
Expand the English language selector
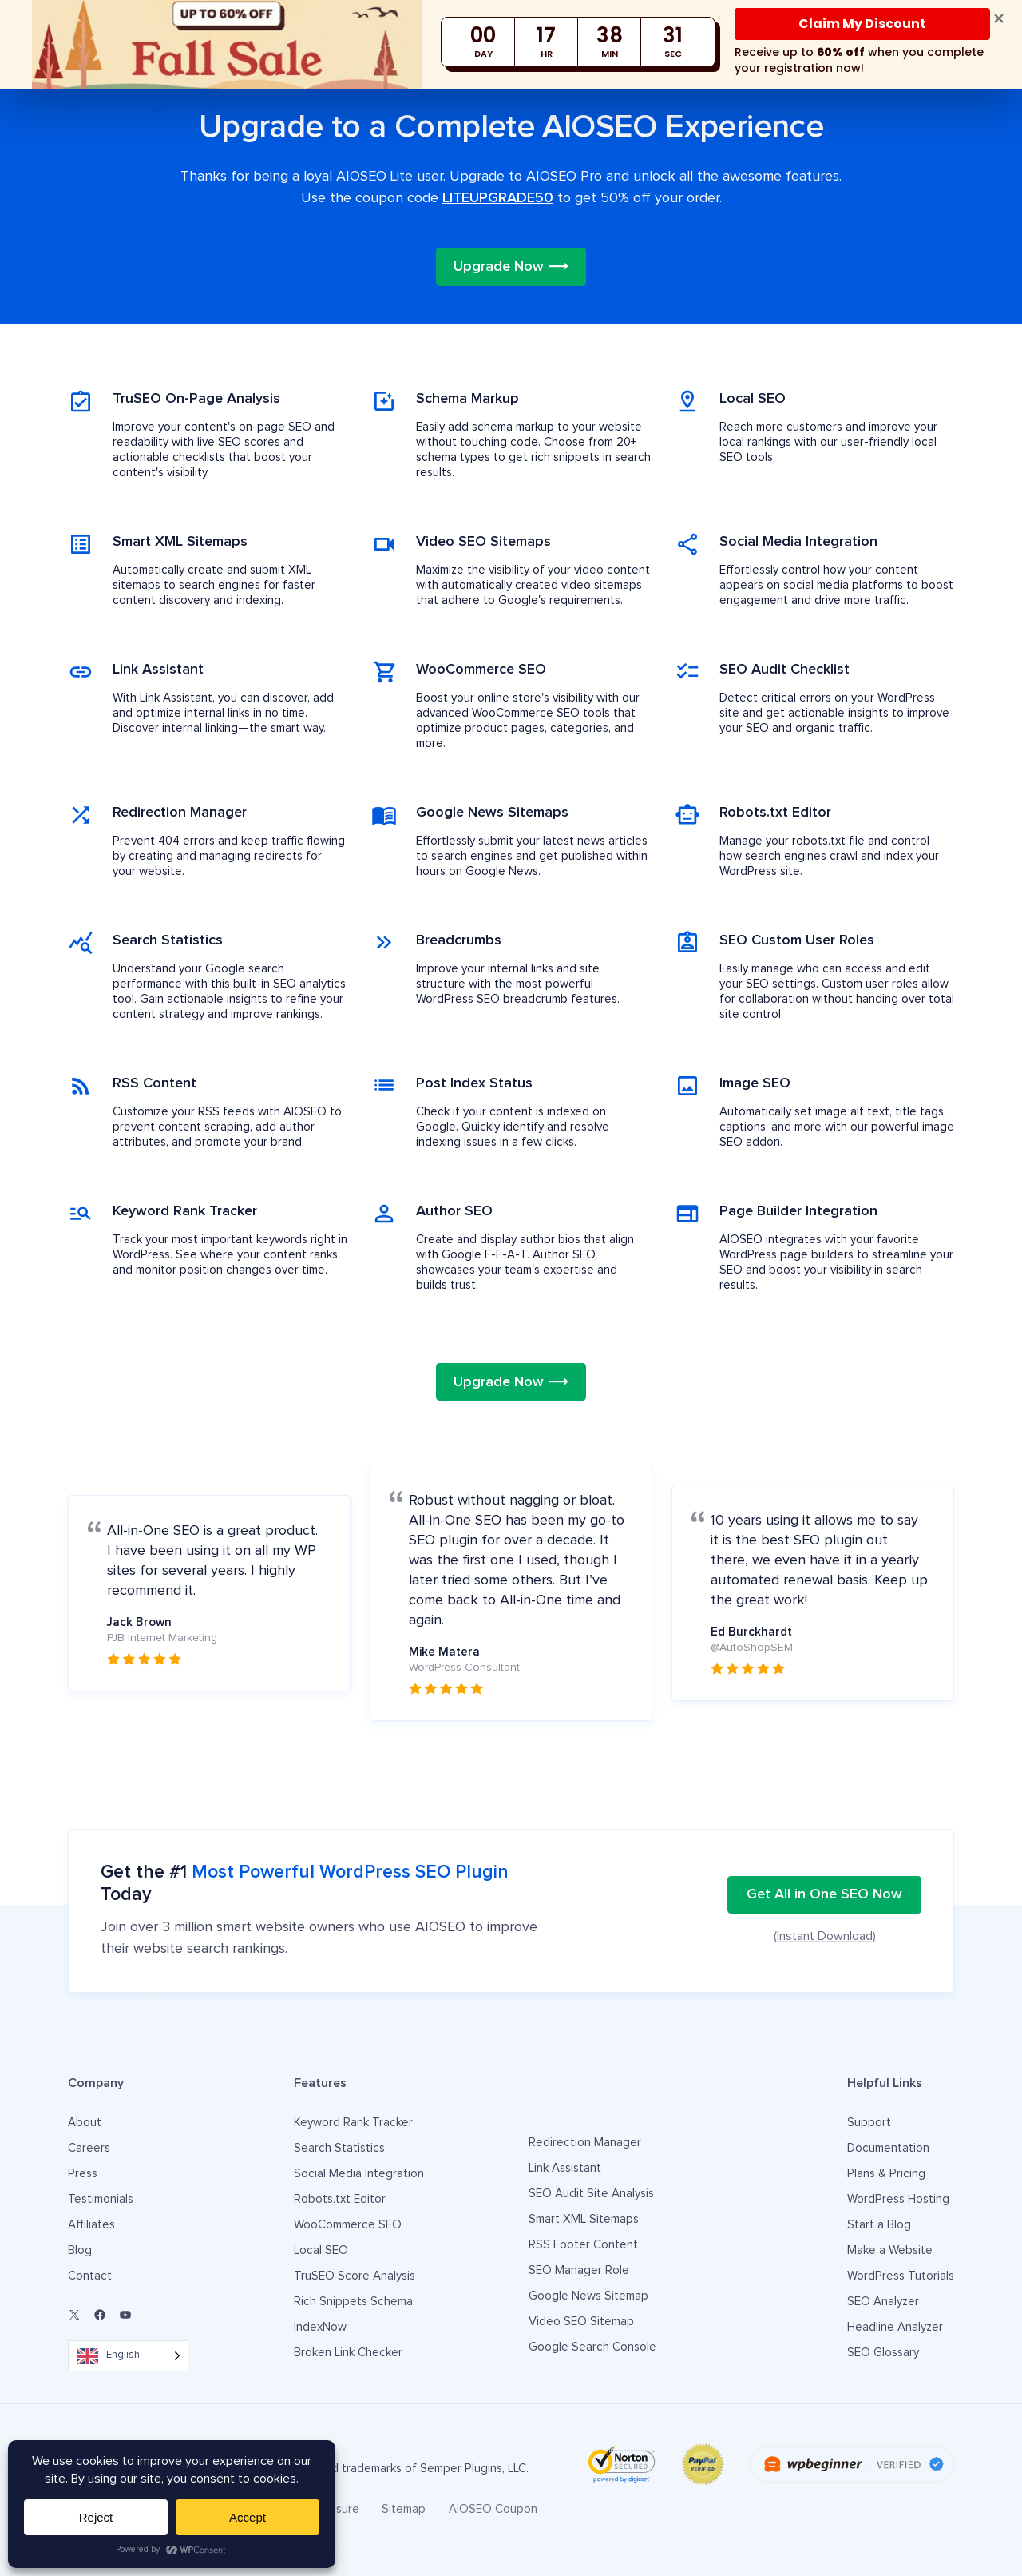tap(128, 2355)
